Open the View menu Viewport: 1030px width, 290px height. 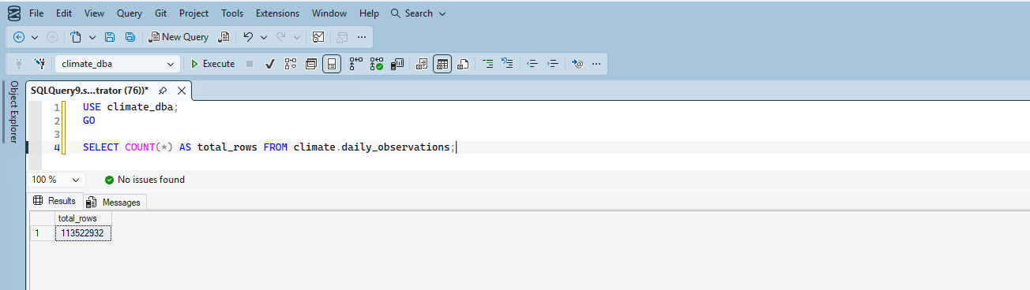click(94, 13)
